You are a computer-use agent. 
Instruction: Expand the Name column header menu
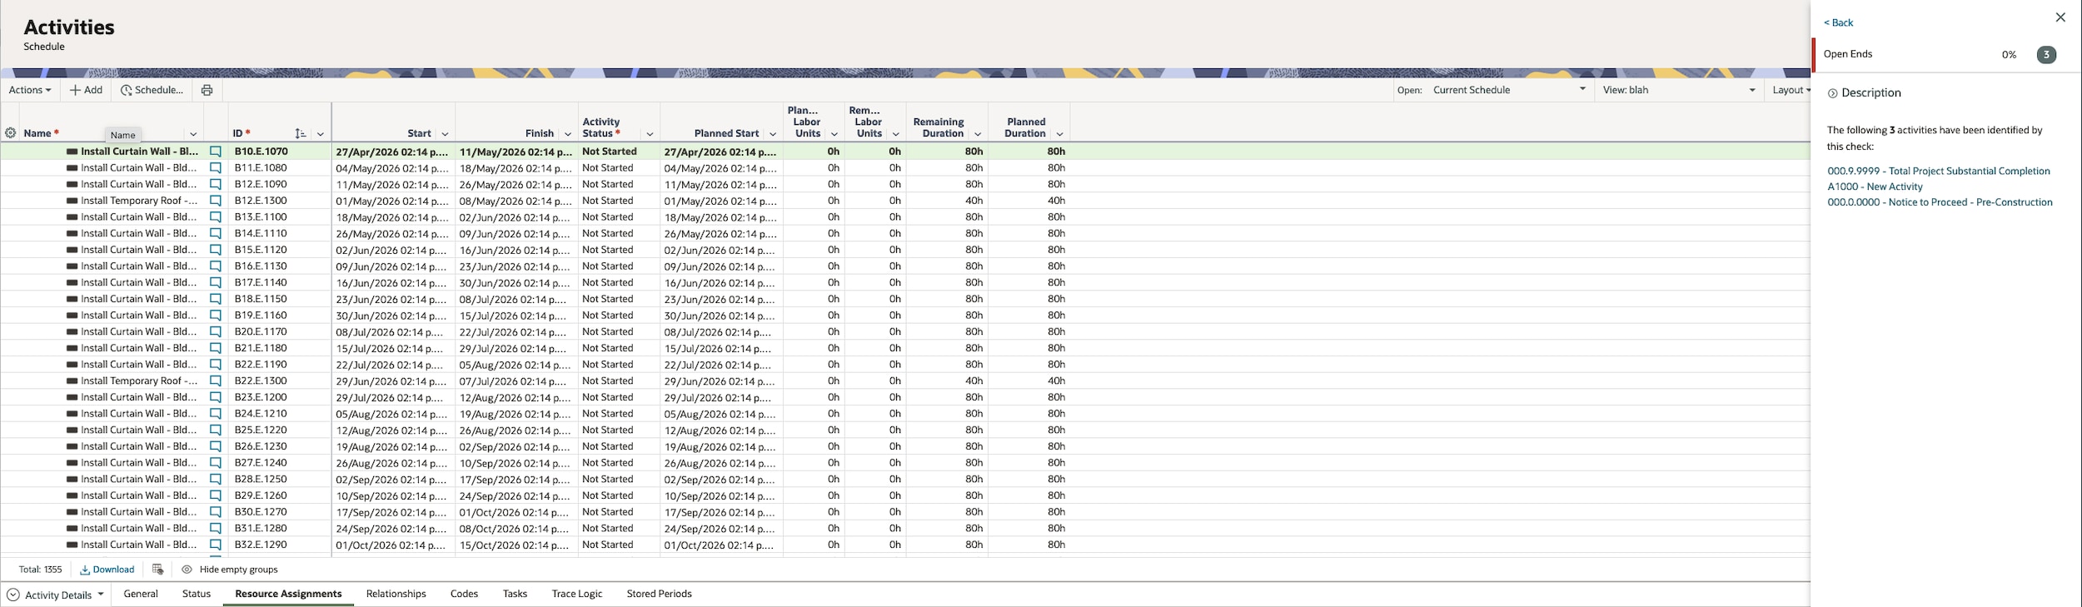click(x=193, y=134)
